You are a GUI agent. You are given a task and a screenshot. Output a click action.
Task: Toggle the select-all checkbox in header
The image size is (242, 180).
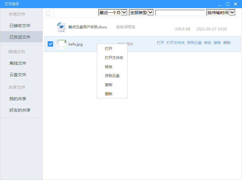pos(48,13)
